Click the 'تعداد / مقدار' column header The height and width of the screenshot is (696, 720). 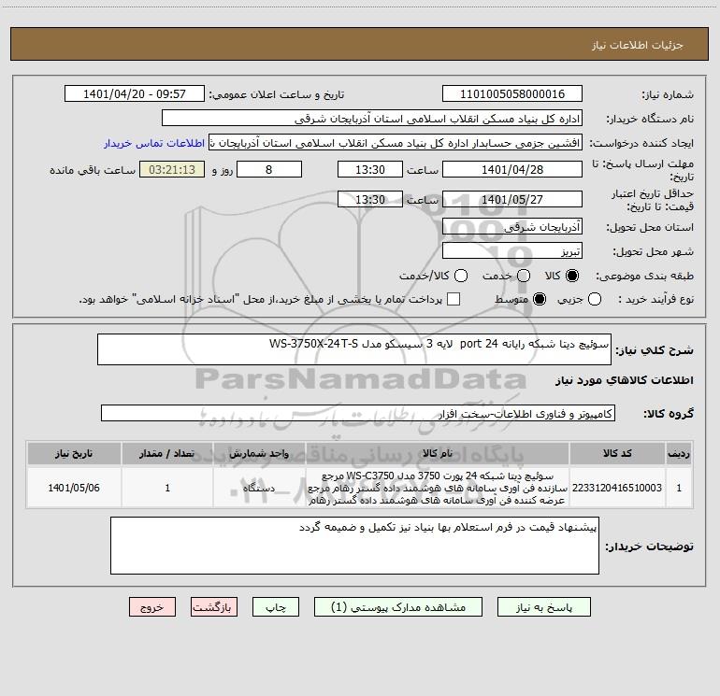[167, 453]
